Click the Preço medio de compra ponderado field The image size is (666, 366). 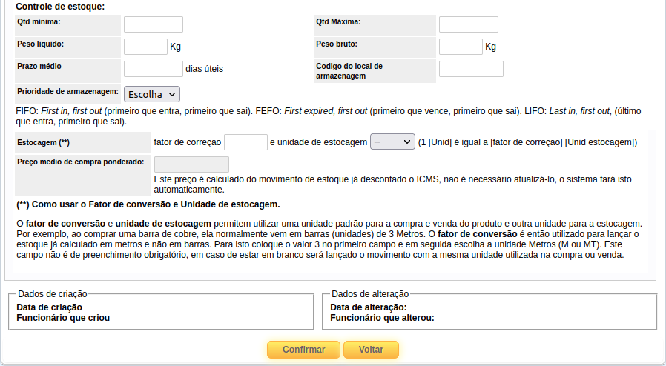click(191, 164)
